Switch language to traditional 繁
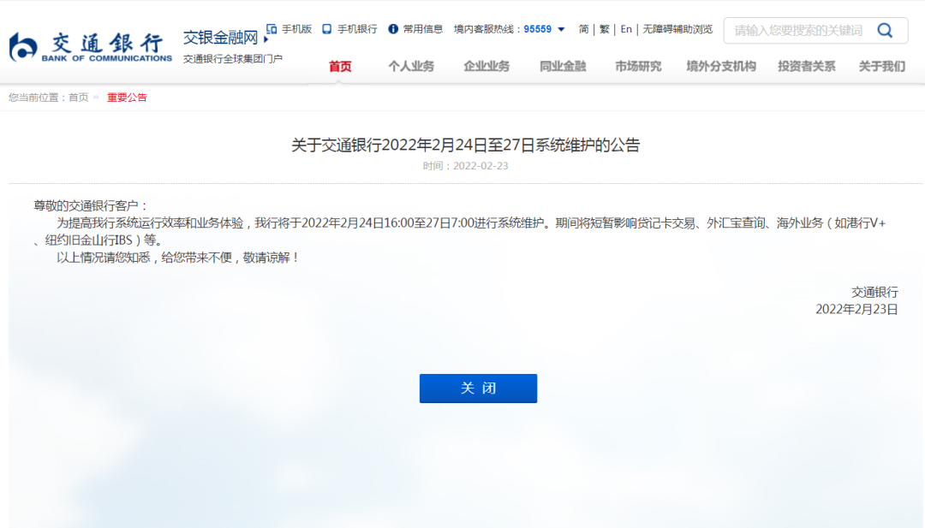 [604, 29]
